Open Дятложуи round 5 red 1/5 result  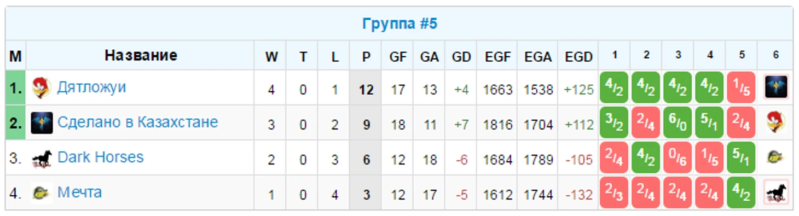click(x=742, y=87)
